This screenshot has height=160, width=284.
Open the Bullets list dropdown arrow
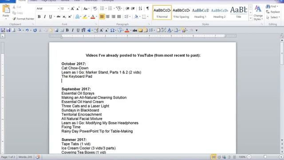[x=106, y=8]
